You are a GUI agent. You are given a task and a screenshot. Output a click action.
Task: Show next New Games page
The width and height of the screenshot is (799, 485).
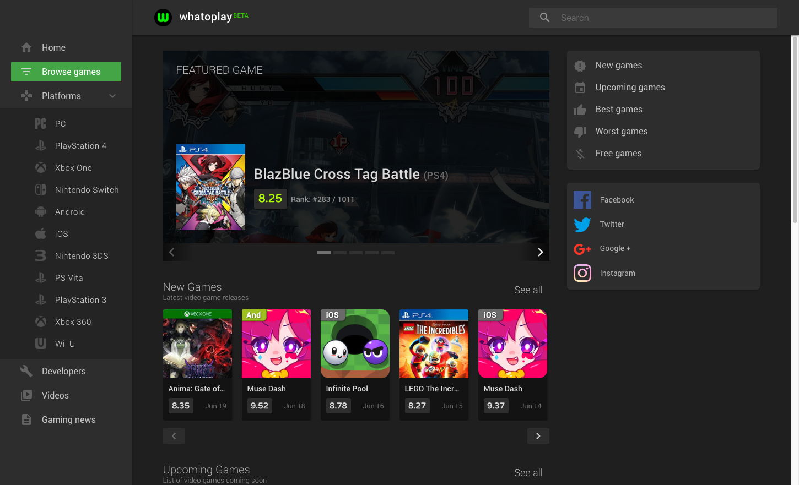(x=538, y=436)
